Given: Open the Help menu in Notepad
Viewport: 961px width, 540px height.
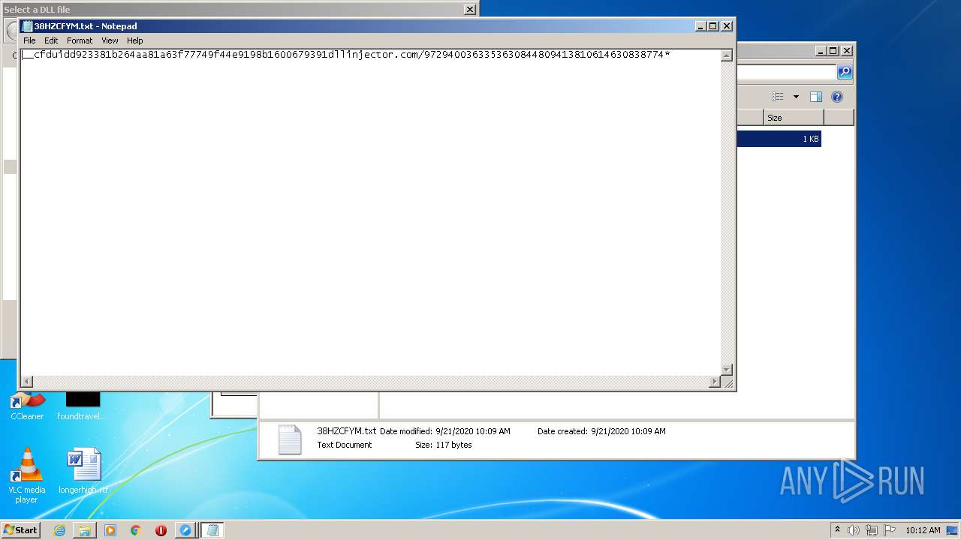Looking at the screenshot, I should click(134, 40).
